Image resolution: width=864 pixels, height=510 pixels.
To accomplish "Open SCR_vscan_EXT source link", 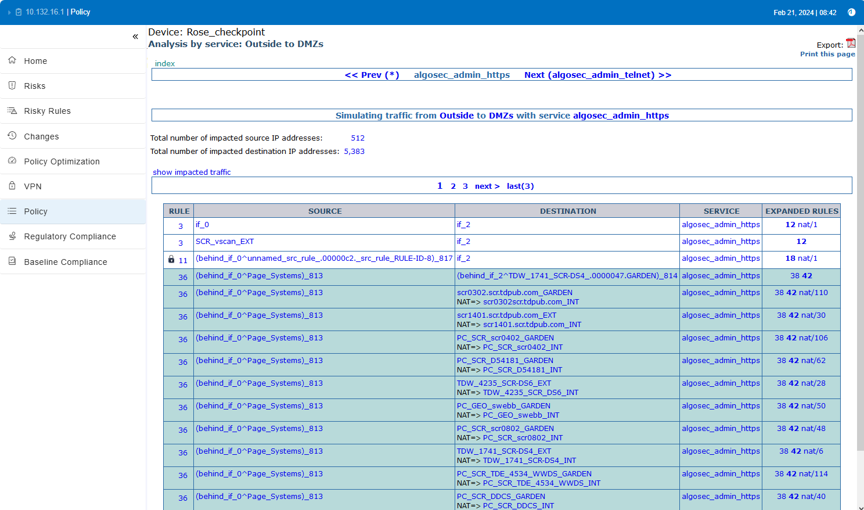I will pyautogui.click(x=225, y=242).
